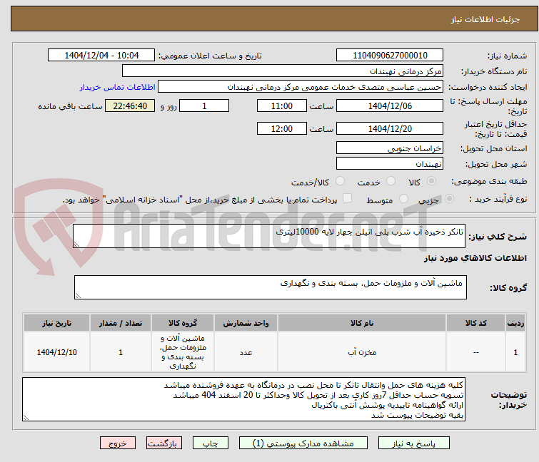Click the announcement date field 1404/12/04 - 10:04
This screenshot has height=462, width=539.
pos(101,56)
